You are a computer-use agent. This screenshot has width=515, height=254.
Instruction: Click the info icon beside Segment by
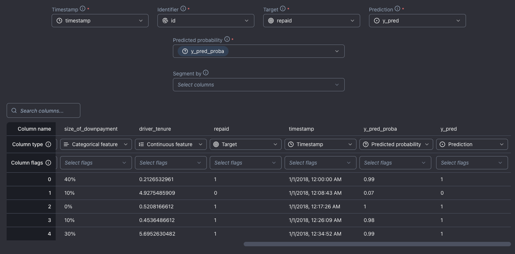tap(206, 73)
